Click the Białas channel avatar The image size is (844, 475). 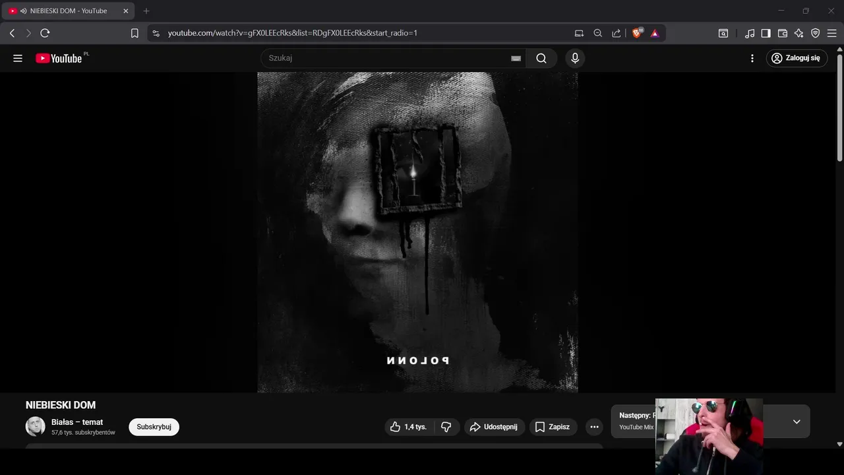35,426
